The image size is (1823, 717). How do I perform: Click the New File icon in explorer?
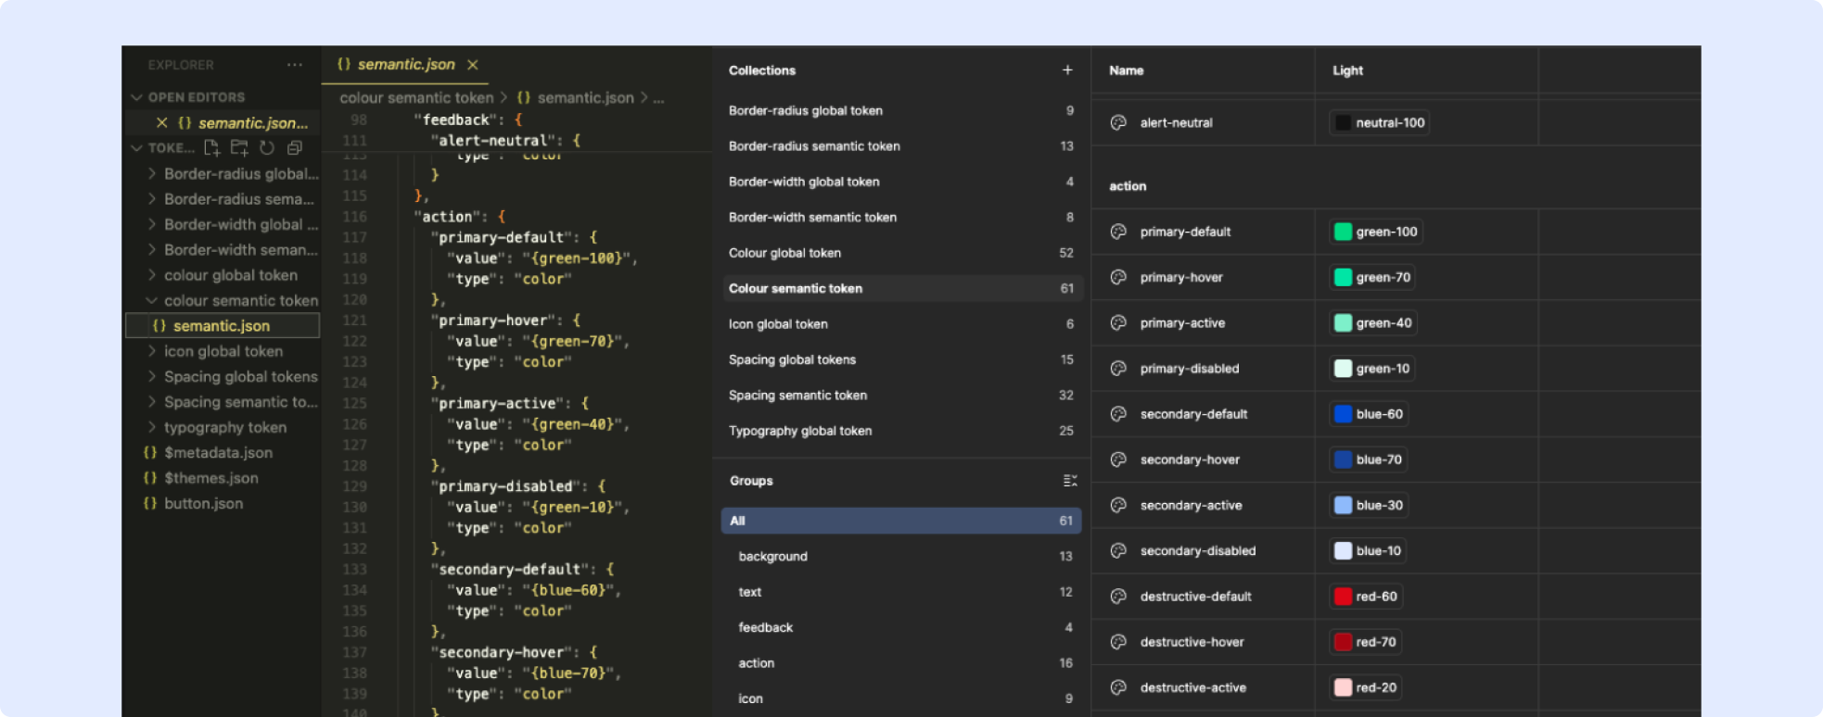tap(211, 147)
